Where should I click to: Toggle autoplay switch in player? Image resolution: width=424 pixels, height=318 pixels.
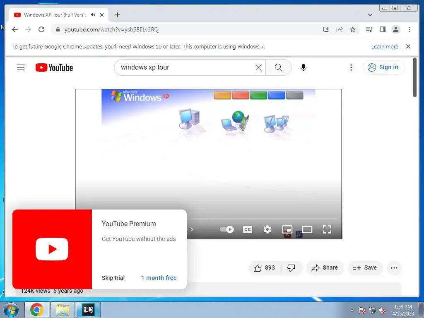point(226,229)
